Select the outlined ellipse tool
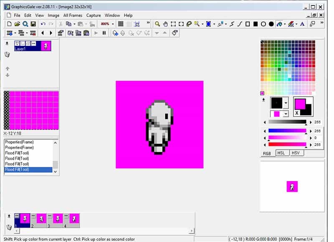 coord(263,24)
